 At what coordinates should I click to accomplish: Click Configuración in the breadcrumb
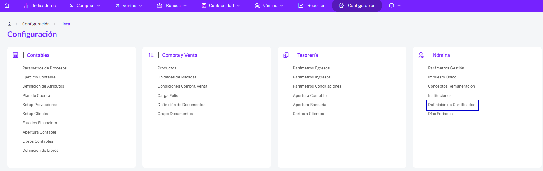pos(36,24)
